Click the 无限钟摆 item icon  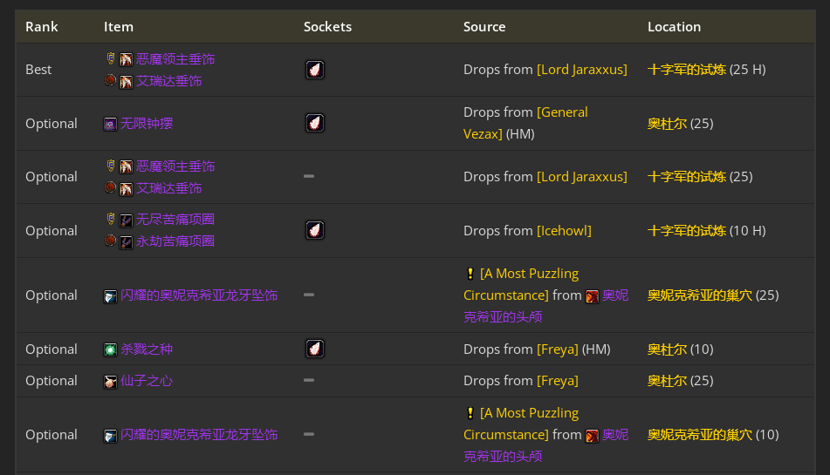(110, 124)
